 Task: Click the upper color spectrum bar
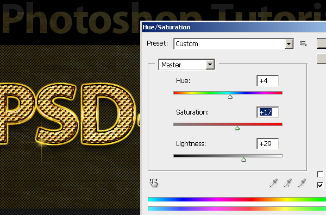click(x=237, y=199)
